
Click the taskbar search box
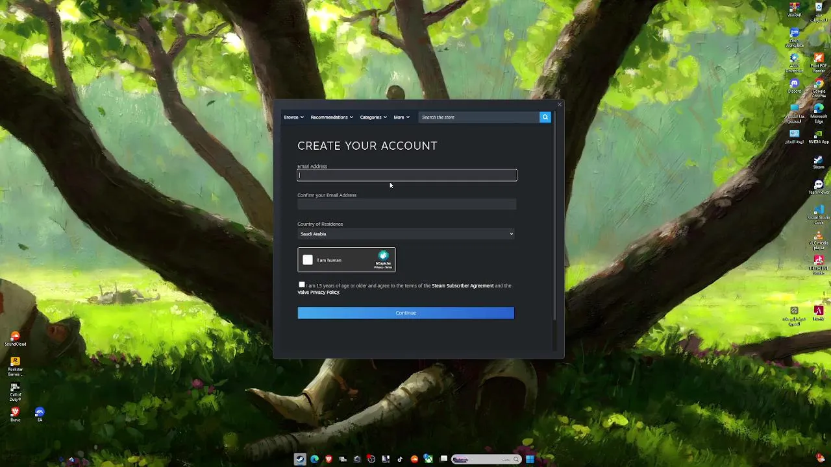(486, 459)
